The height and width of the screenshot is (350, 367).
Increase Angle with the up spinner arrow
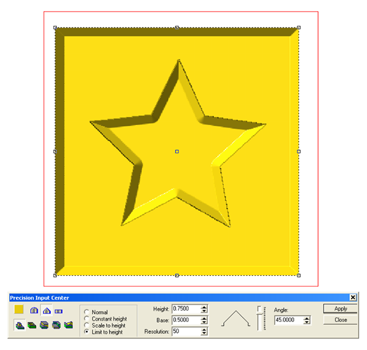click(306, 318)
